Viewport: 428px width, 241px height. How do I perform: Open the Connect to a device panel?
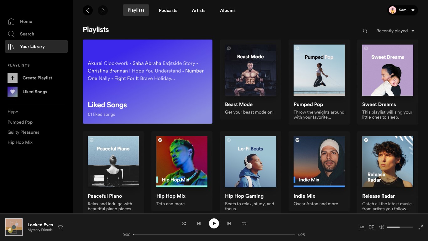(372, 227)
